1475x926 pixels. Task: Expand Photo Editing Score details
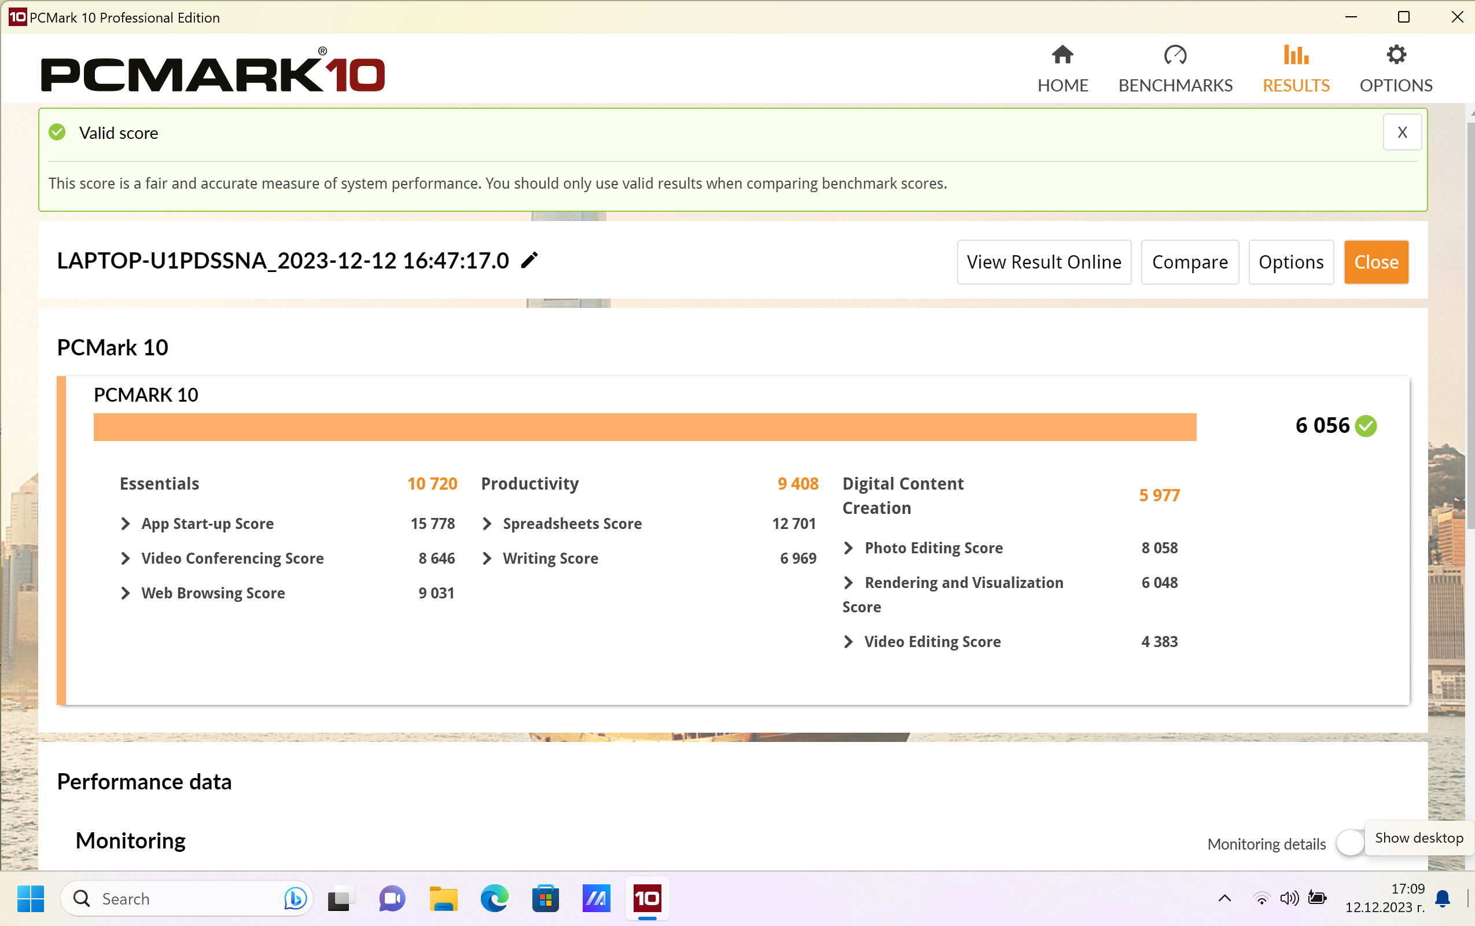(x=849, y=548)
